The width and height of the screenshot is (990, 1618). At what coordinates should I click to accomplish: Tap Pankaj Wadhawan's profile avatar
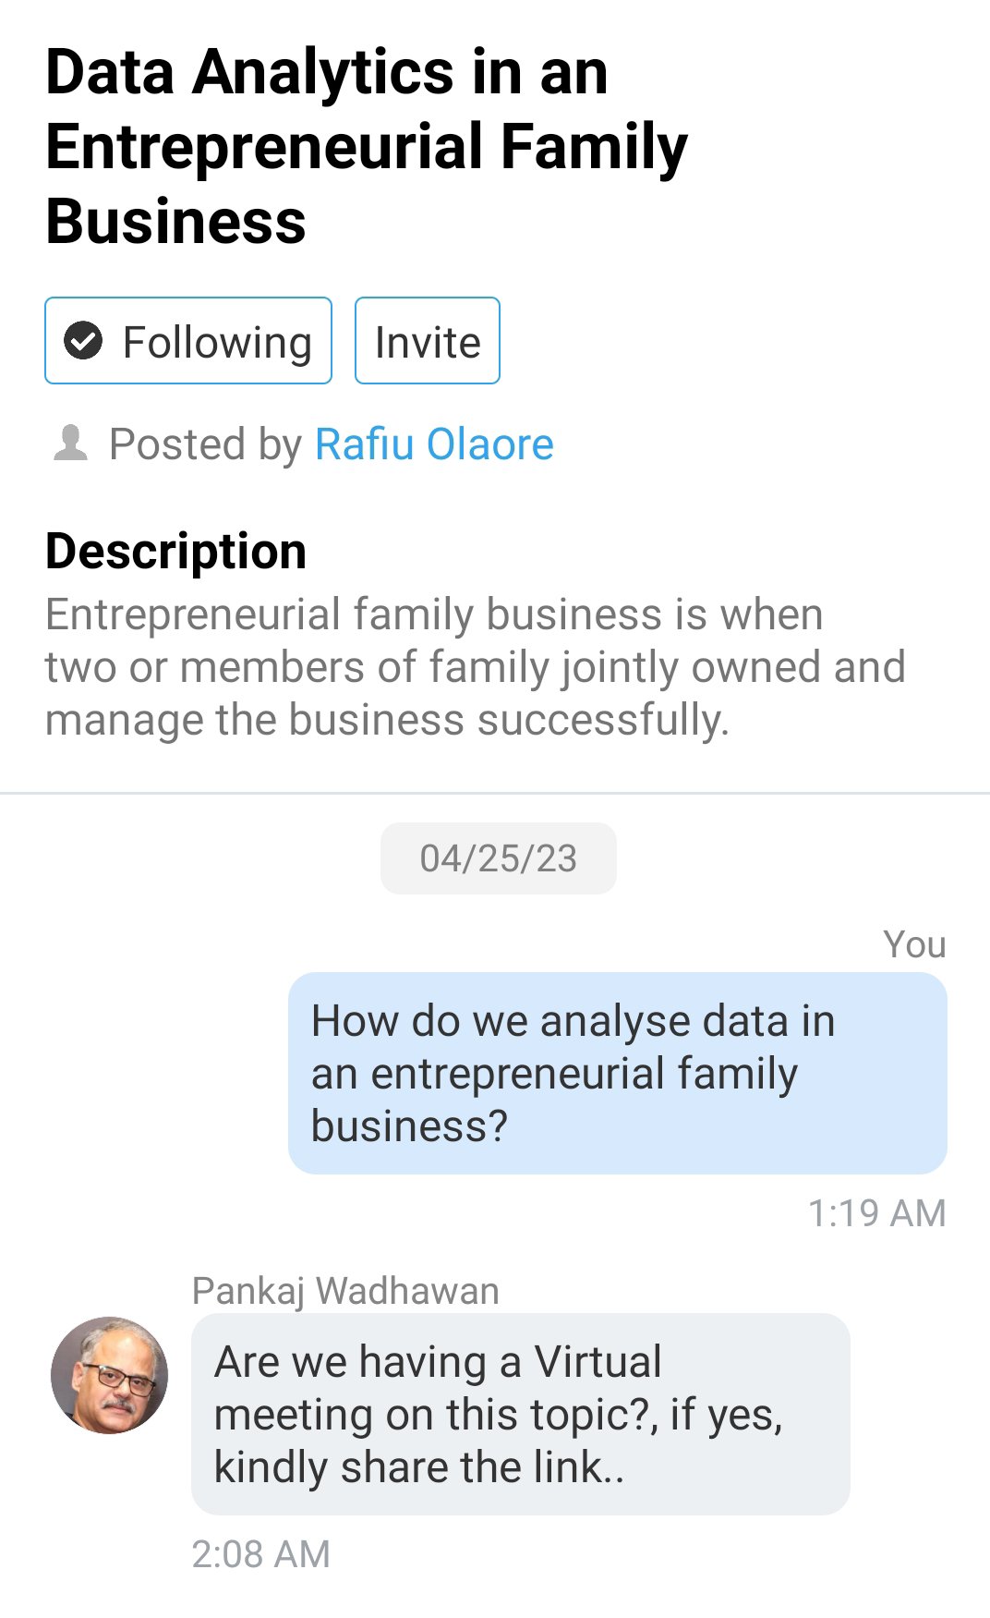(x=110, y=1375)
